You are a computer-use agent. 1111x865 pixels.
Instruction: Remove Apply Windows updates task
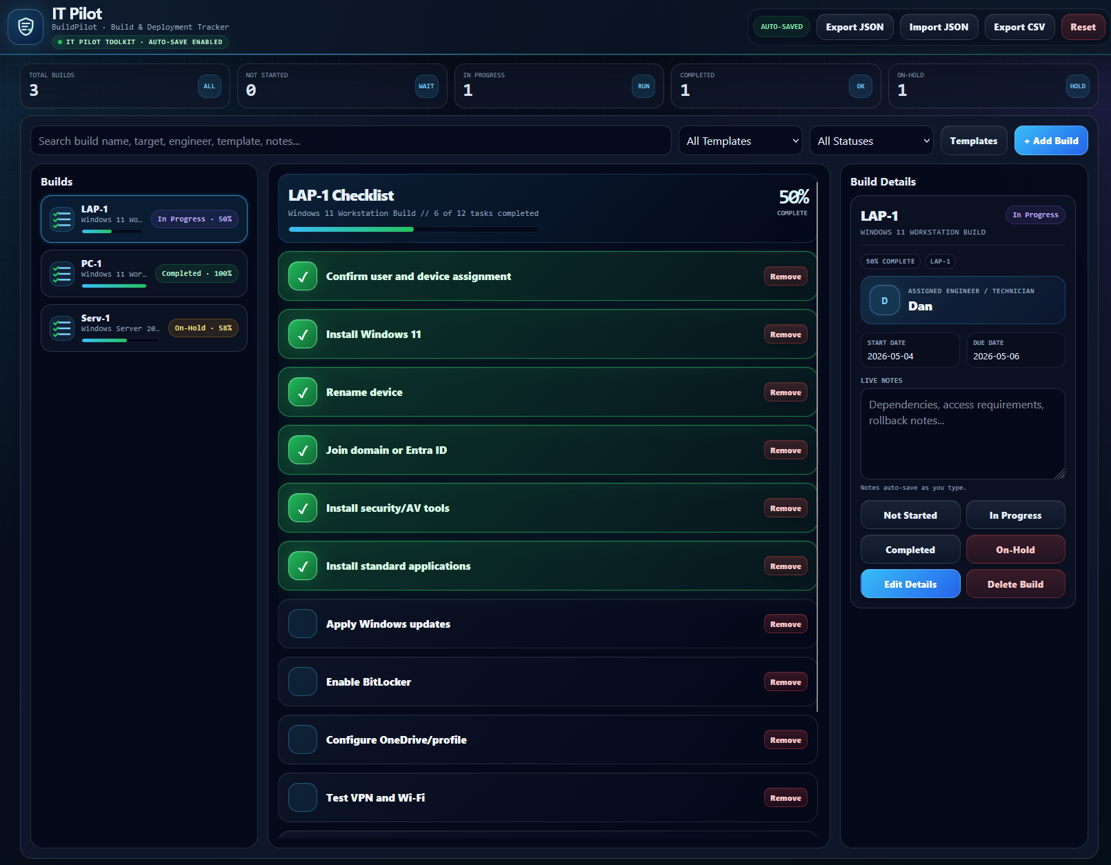[785, 624]
